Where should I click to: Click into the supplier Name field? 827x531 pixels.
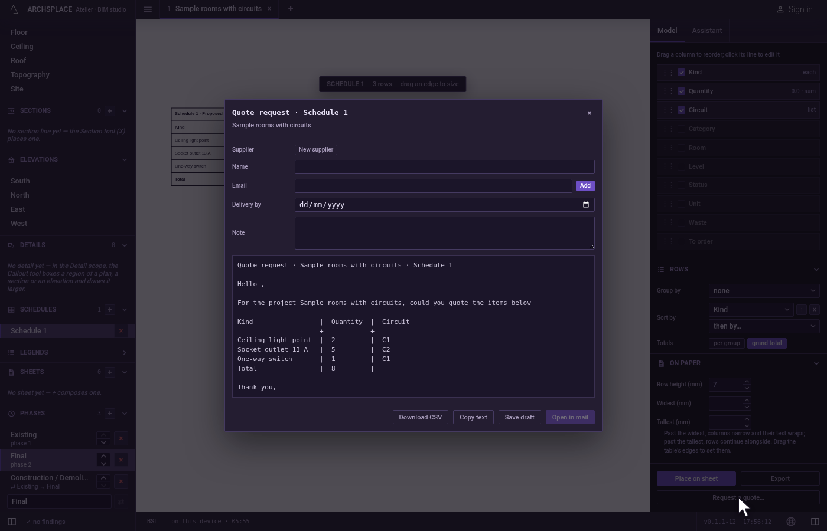[445, 167]
